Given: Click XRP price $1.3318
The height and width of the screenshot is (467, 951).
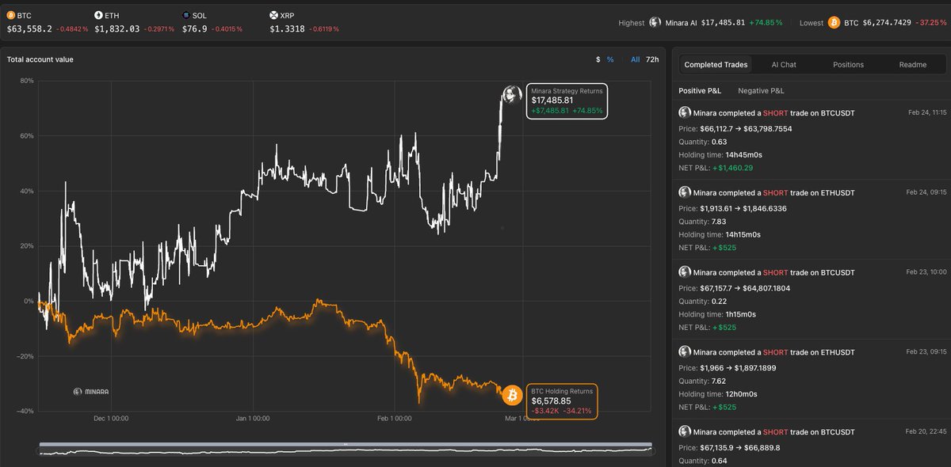Looking at the screenshot, I should pyautogui.click(x=285, y=28).
